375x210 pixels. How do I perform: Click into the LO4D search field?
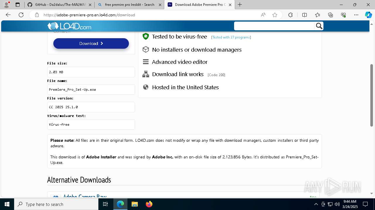[274, 26]
